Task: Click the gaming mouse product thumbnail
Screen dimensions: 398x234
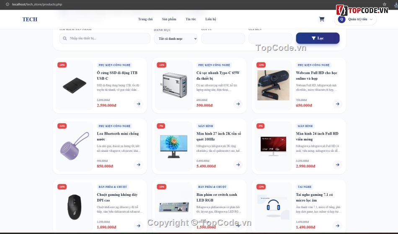Action: (75, 207)
